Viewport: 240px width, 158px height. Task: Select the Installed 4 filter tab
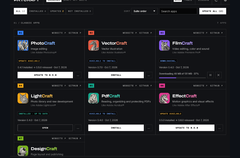[38, 11]
